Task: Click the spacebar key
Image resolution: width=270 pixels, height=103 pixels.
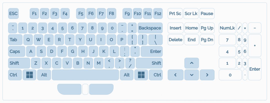Action: tap(85, 75)
